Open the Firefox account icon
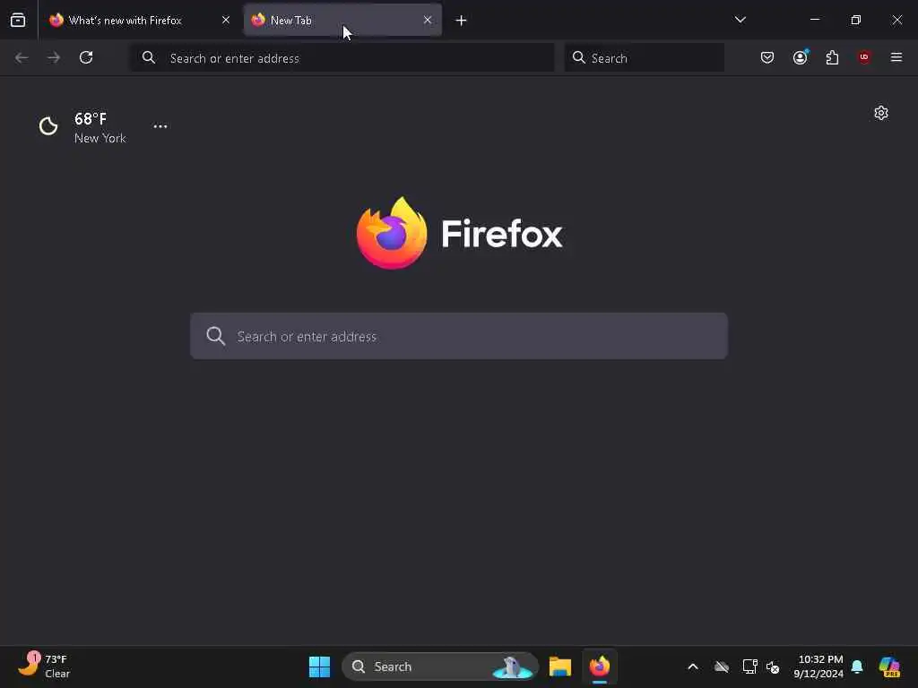 (x=800, y=57)
